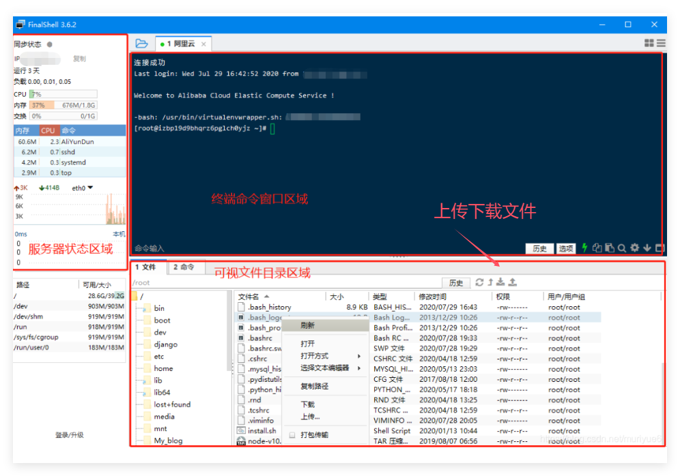The height and width of the screenshot is (476, 680).
Task: Click the 命令输入 command input field
Action: pos(328,248)
